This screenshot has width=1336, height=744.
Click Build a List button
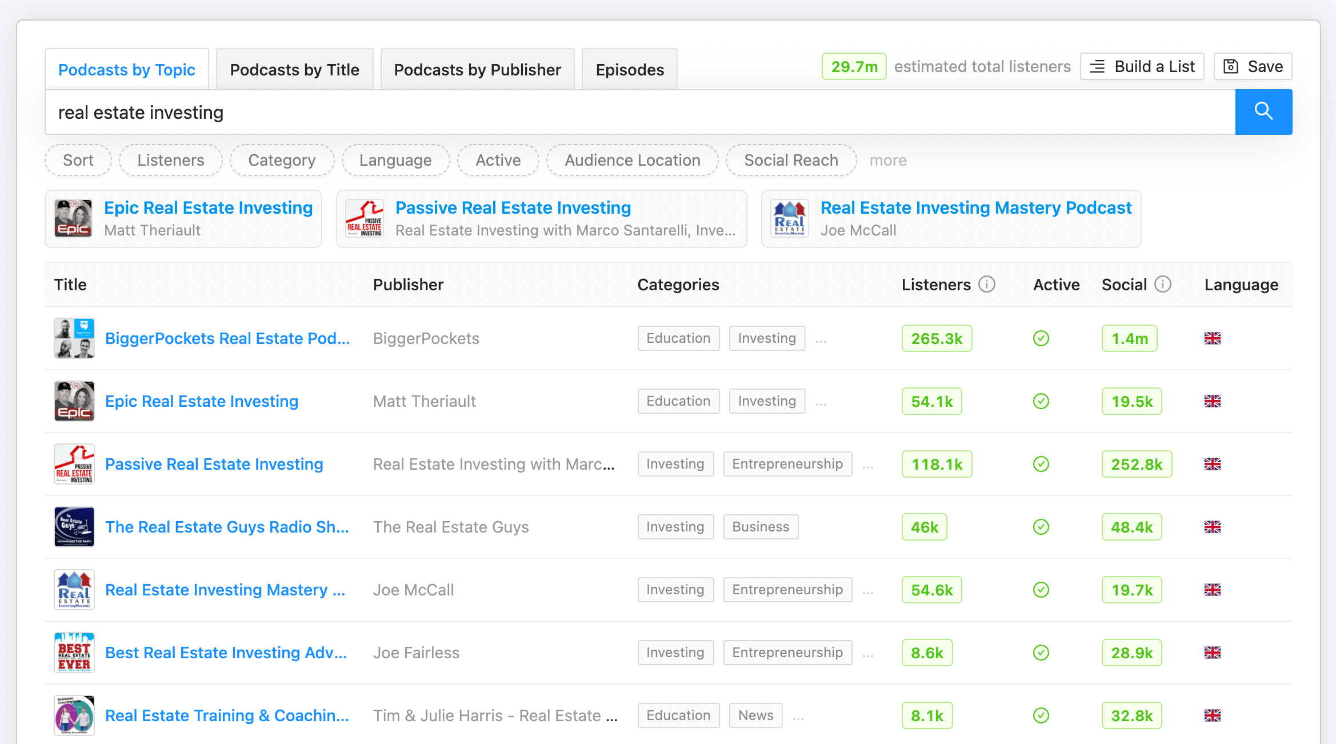click(1142, 66)
